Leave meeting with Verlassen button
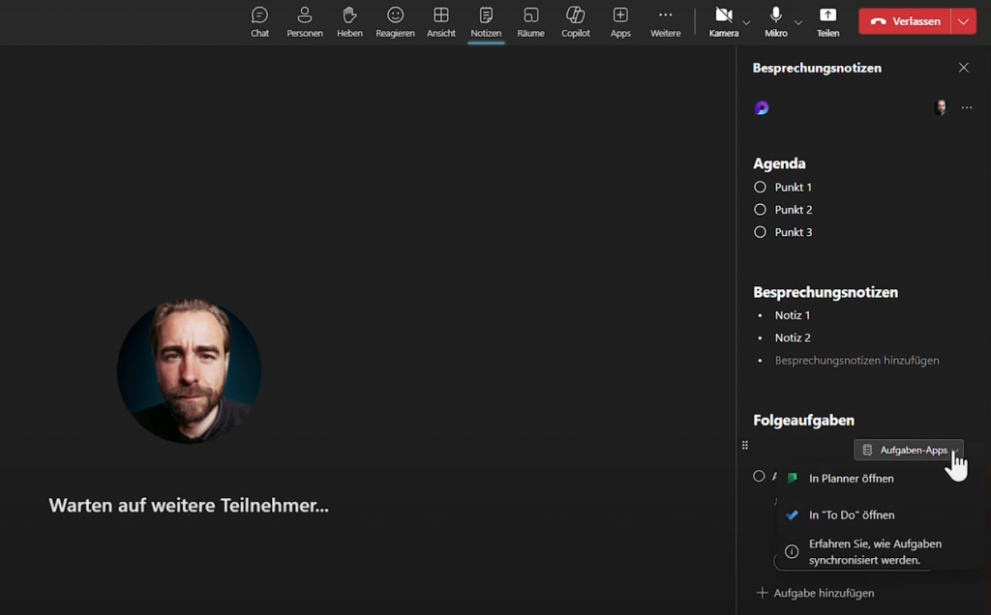 [x=905, y=21]
